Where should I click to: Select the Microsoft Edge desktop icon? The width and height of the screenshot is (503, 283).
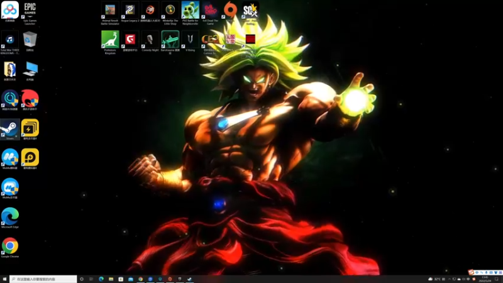click(x=10, y=218)
